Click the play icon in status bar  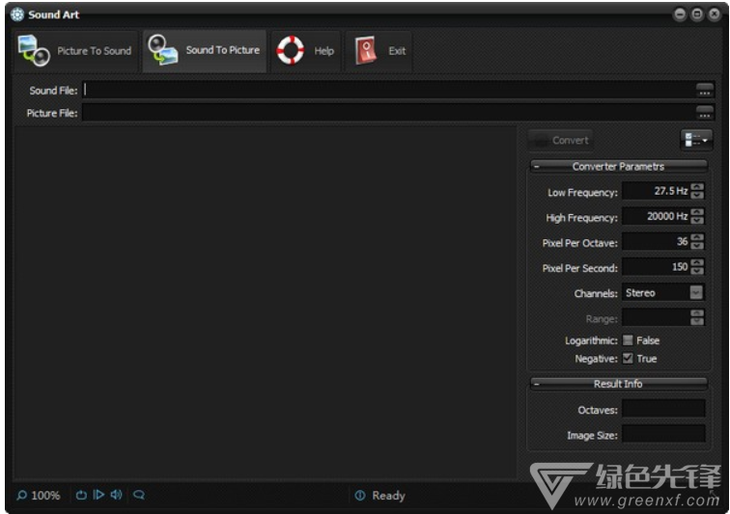pos(98,495)
